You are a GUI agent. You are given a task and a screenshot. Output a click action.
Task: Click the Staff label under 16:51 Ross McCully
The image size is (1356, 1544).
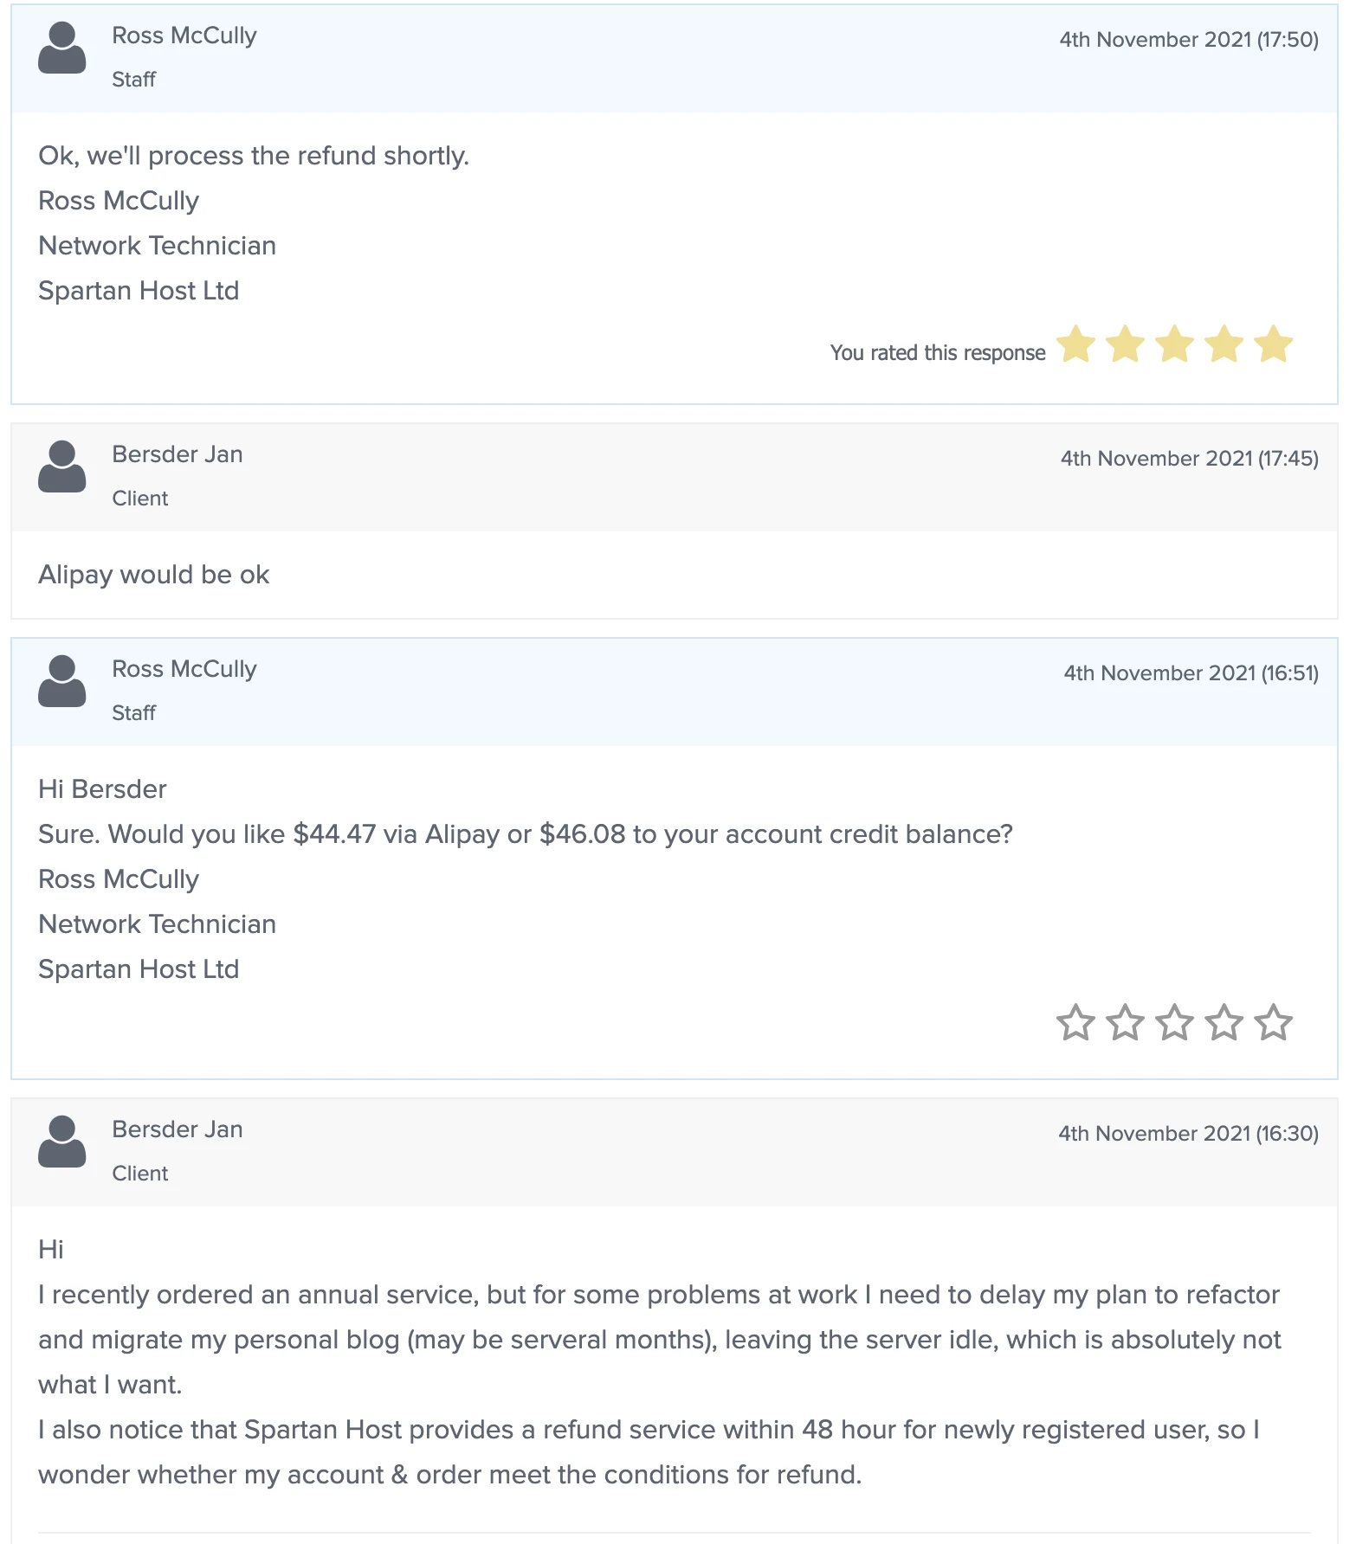pos(134,713)
